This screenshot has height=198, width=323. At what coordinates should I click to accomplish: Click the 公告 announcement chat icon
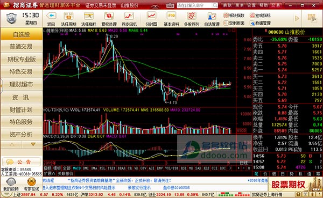pyautogui.click(x=10, y=162)
